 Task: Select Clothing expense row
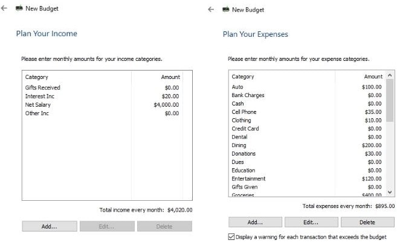tap(306, 120)
